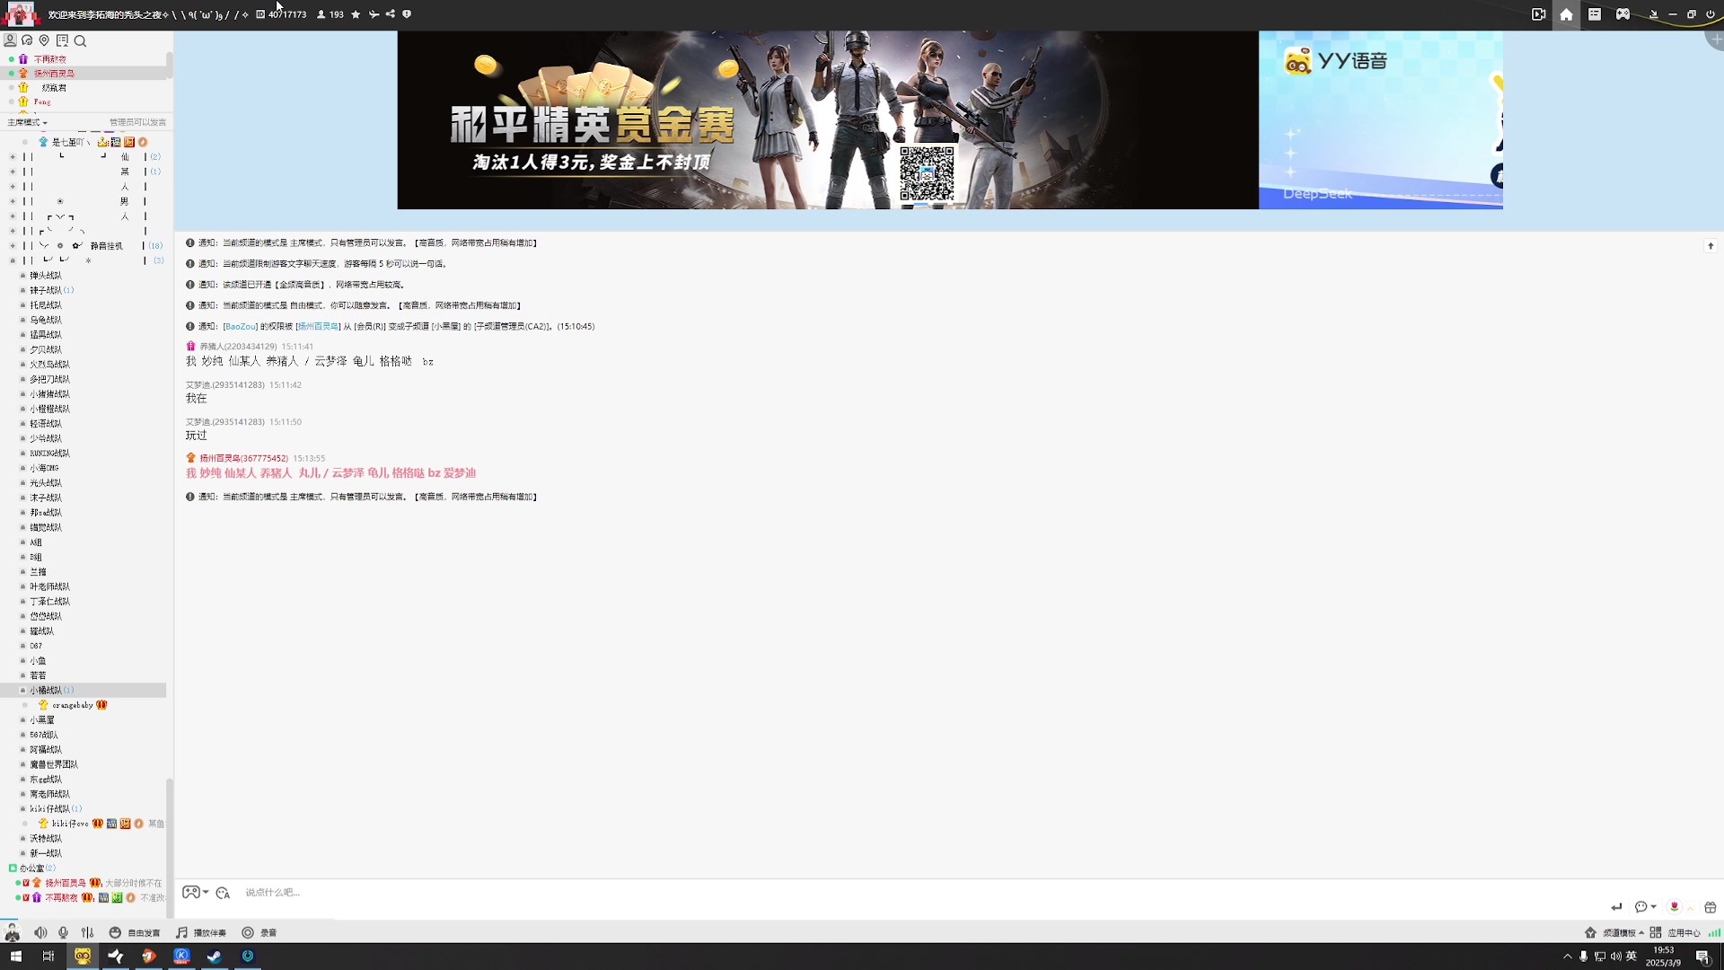Click the network signal bars icon at bottom right
The image size is (1724, 970).
pyautogui.click(x=1714, y=932)
